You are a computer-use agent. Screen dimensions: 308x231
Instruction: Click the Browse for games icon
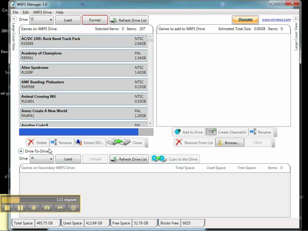click(x=220, y=143)
